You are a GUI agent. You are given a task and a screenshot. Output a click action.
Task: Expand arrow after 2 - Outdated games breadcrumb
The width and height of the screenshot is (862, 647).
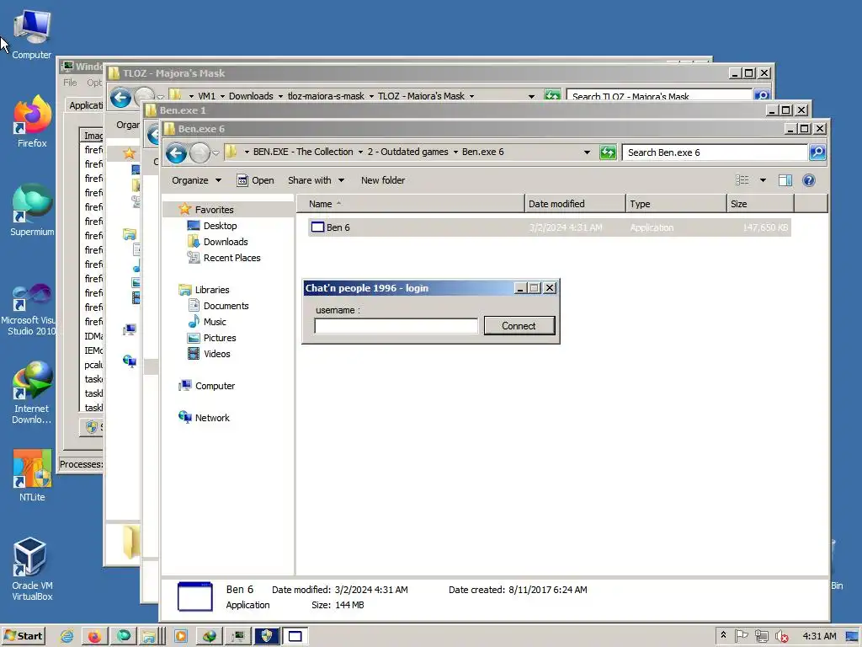pyautogui.click(x=455, y=152)
